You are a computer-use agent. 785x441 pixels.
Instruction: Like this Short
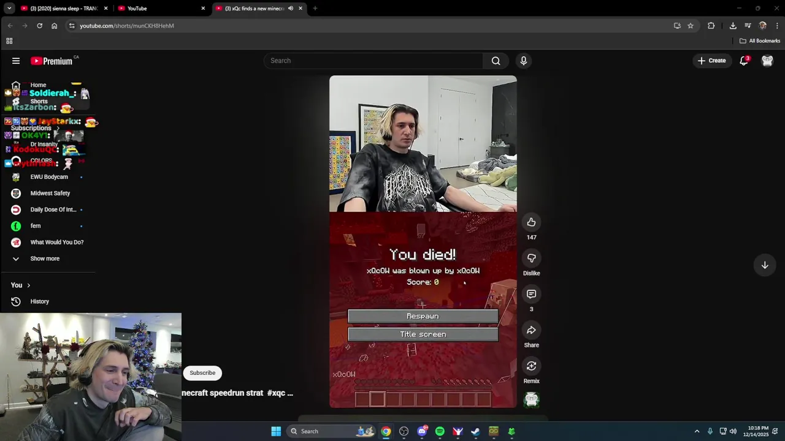click(x=531, y=222)
